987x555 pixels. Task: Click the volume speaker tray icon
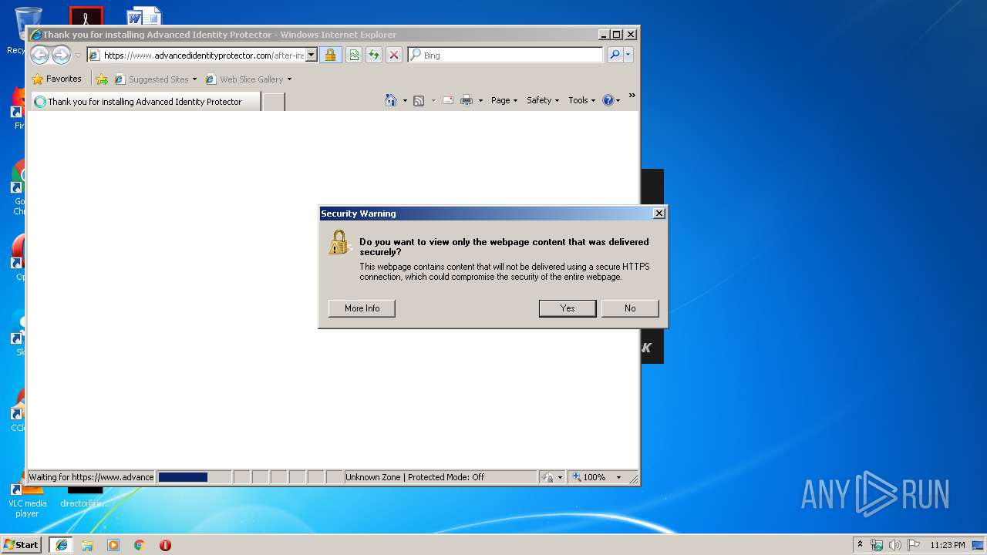click(x=895, y=545)
